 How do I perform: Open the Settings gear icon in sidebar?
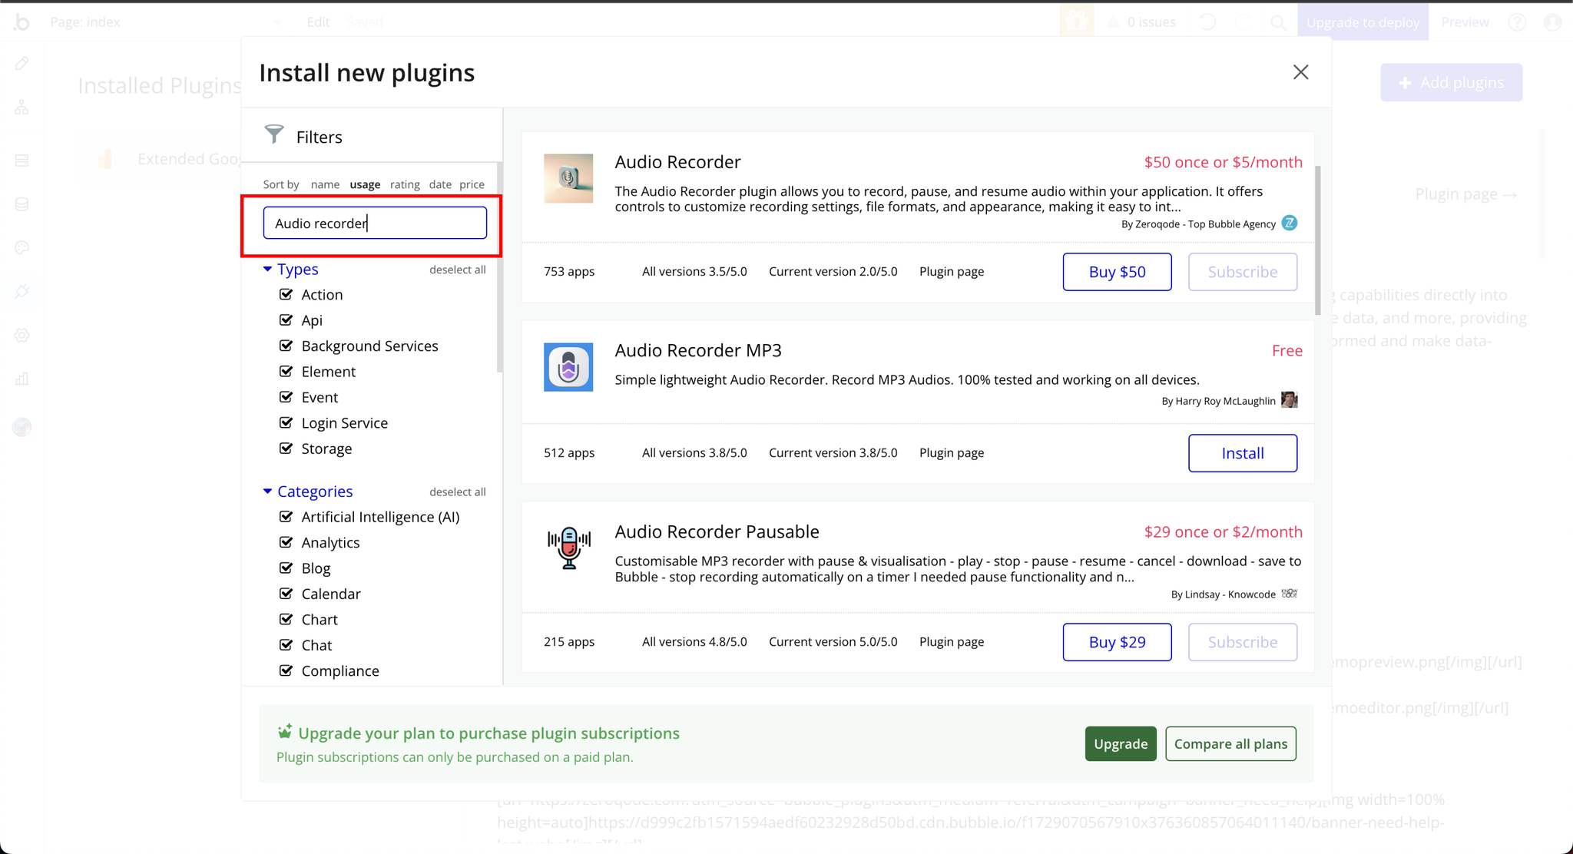(x=22, y=336)
